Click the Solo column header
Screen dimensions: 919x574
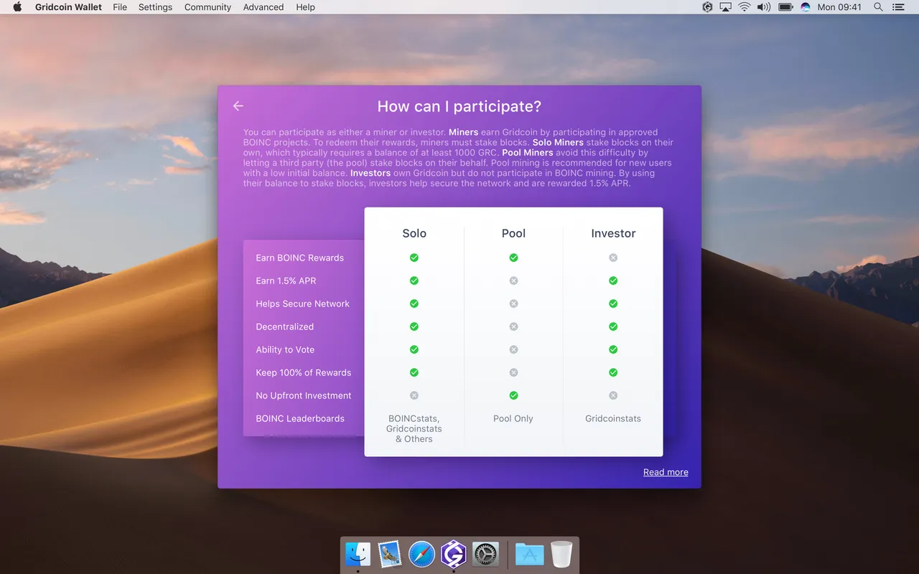click(x=414, y=233)
